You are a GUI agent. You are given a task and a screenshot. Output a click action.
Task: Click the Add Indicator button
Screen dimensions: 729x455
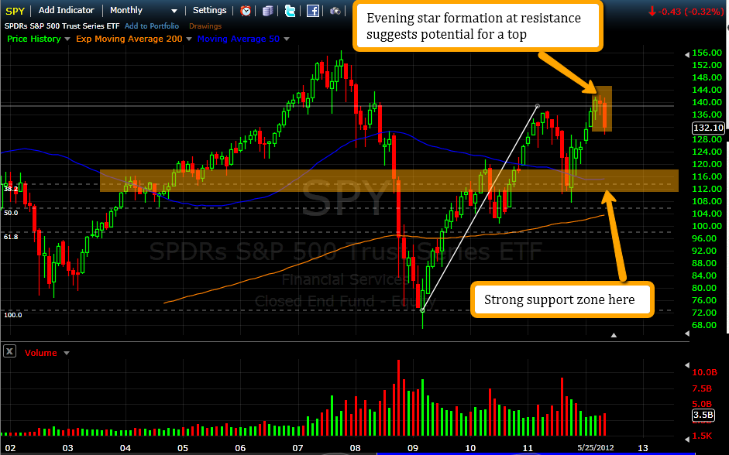tap(67, 11)
